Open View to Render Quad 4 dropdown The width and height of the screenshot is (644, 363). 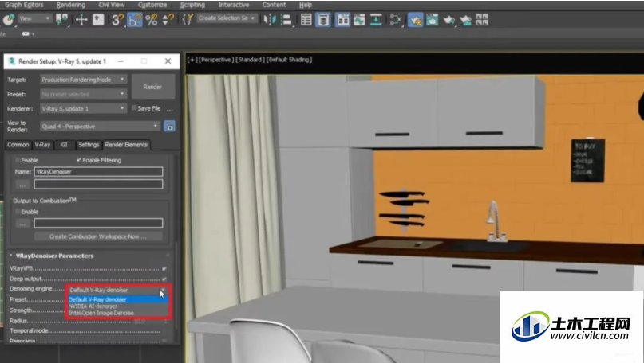100,127
